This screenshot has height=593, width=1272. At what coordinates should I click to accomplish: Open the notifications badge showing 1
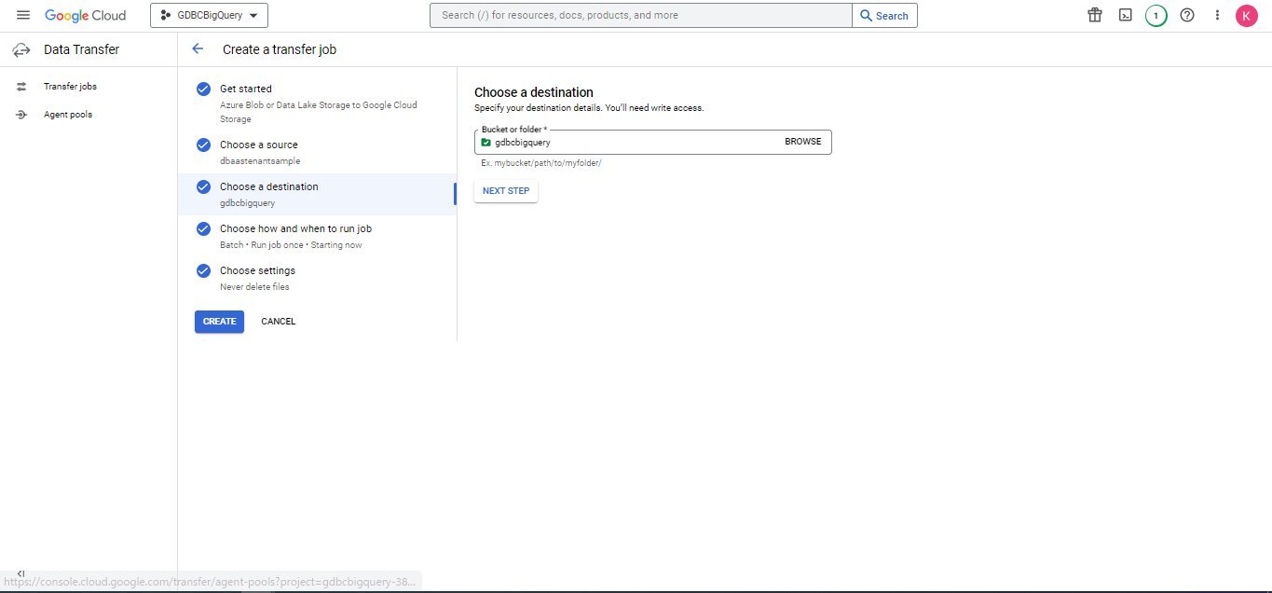(1156, 15)
